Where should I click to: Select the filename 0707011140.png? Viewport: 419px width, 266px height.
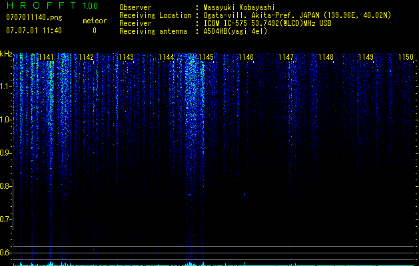coord(34,17)
